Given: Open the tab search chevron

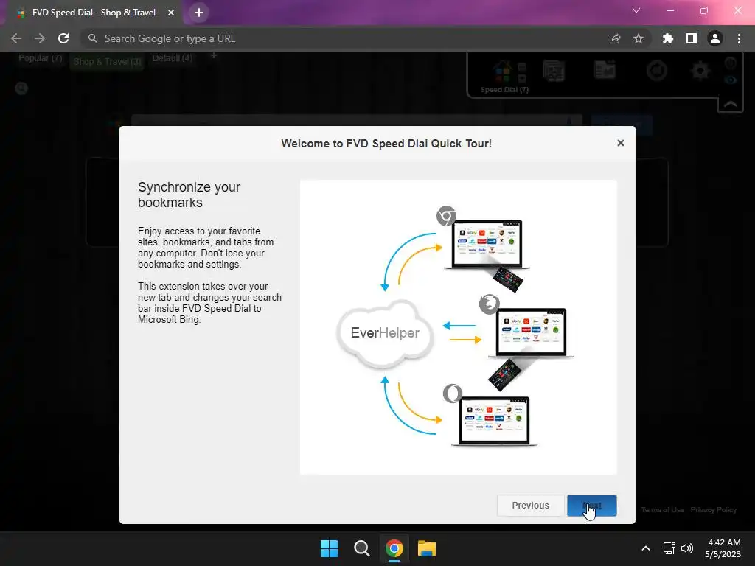Looking at the screenshot, I should pos(636,10).
